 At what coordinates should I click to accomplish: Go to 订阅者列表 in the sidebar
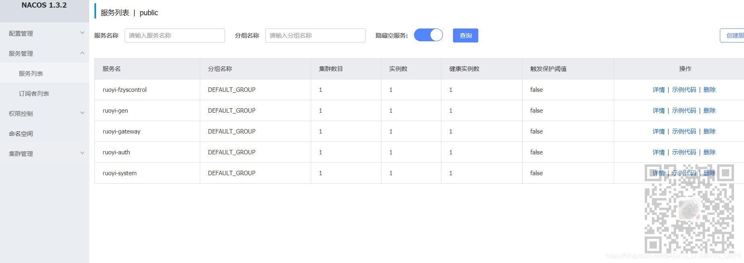point(45,93)
